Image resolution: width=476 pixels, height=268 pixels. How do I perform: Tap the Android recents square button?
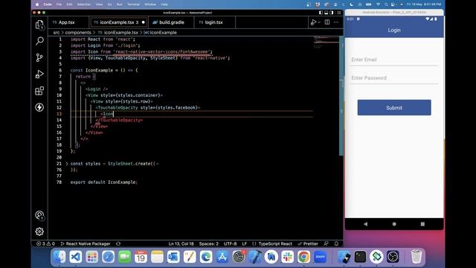(422, 224)
